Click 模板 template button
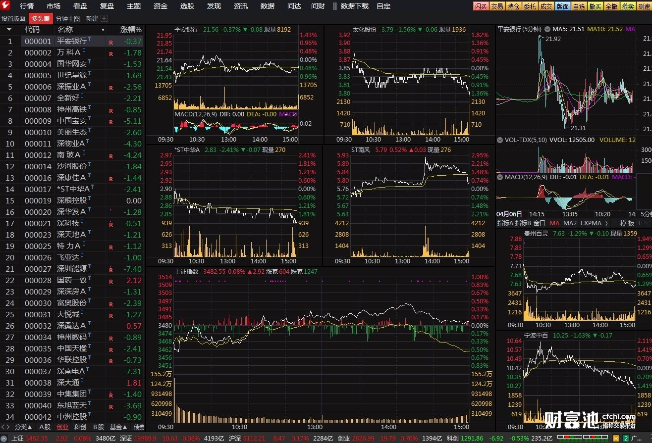The image size is (652, 443). coord(627,223)
